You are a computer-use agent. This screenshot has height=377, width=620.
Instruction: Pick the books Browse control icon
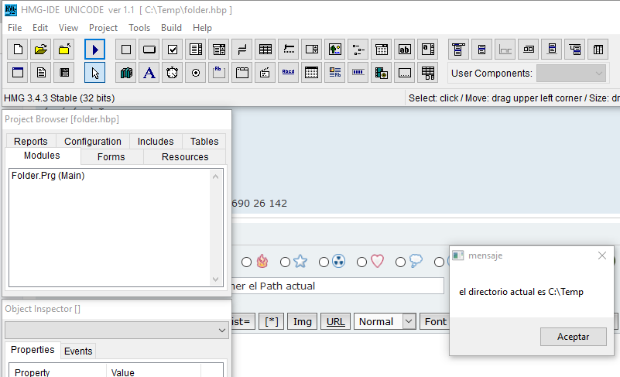pyautogui.click(x=126, y=73)
